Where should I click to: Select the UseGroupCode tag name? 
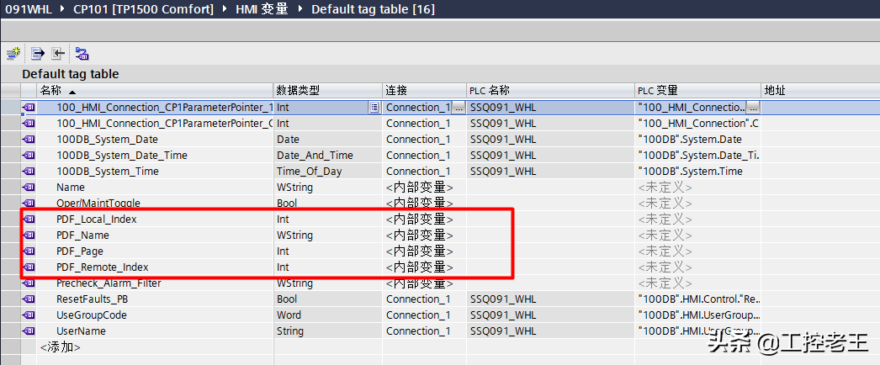click(x=92, y=315)
